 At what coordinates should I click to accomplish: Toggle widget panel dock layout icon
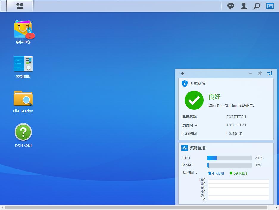click(x=269, y=73)
